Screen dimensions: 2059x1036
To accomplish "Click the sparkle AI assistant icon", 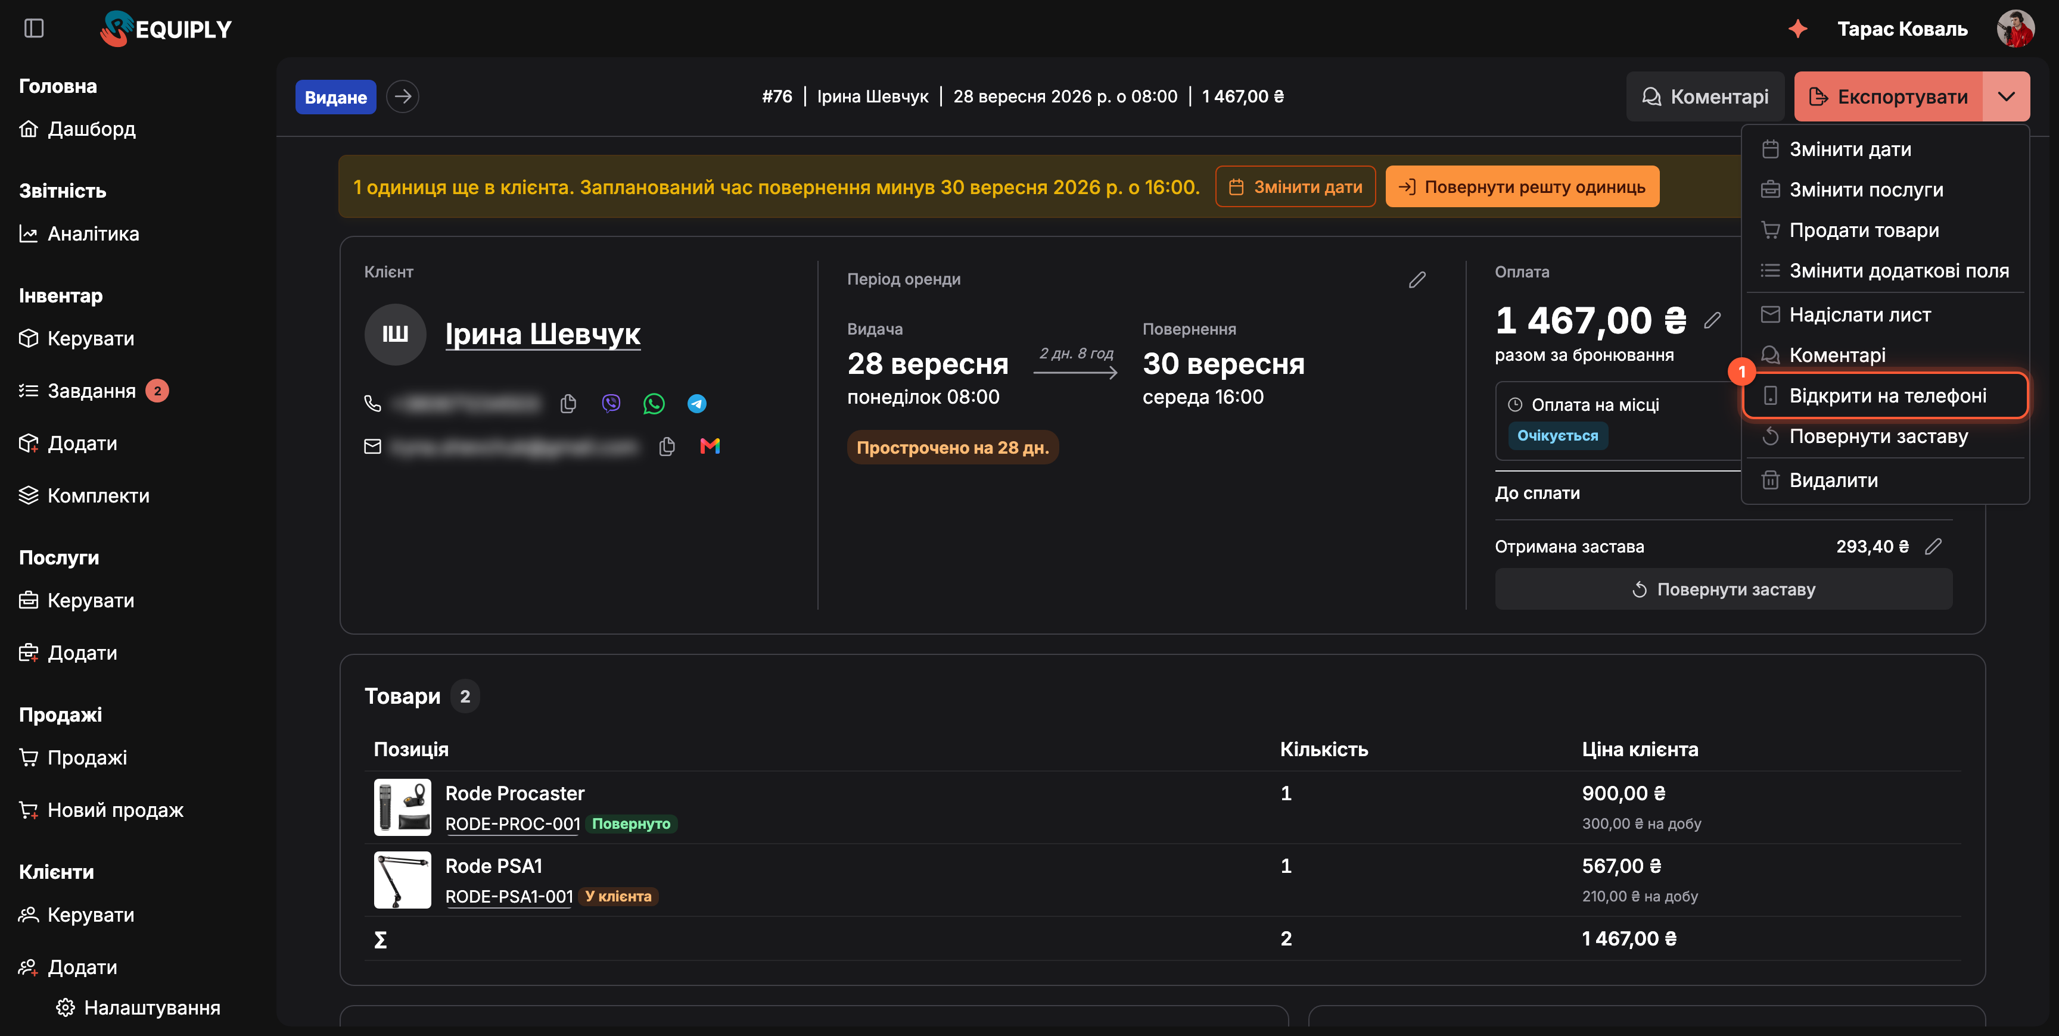I will [x=1797, y=29].
